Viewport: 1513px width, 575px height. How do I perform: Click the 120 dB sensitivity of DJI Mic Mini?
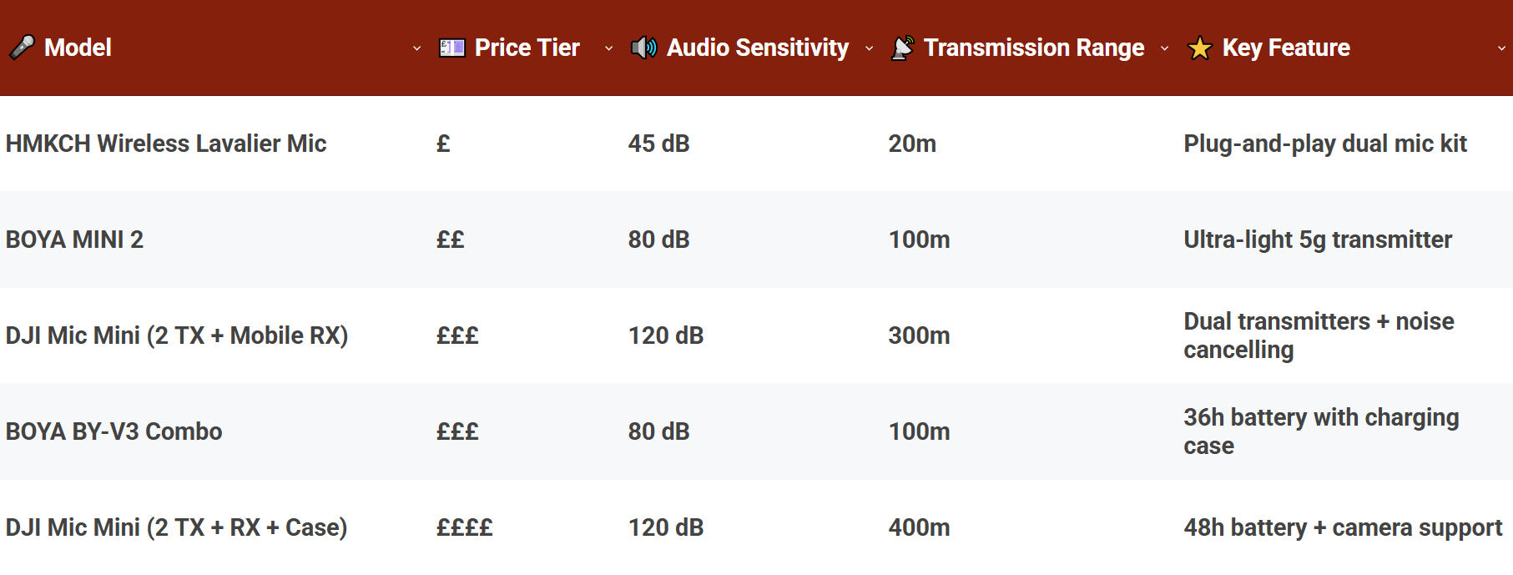[x=666, y=335]
